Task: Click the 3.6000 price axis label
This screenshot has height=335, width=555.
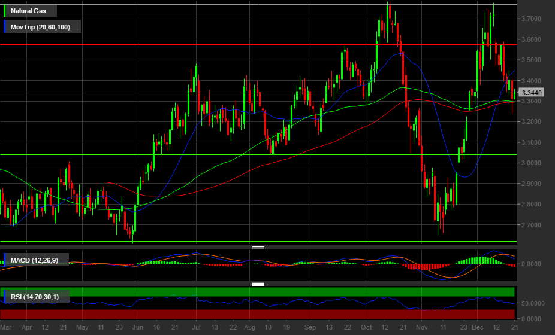Action: [531, 39]
